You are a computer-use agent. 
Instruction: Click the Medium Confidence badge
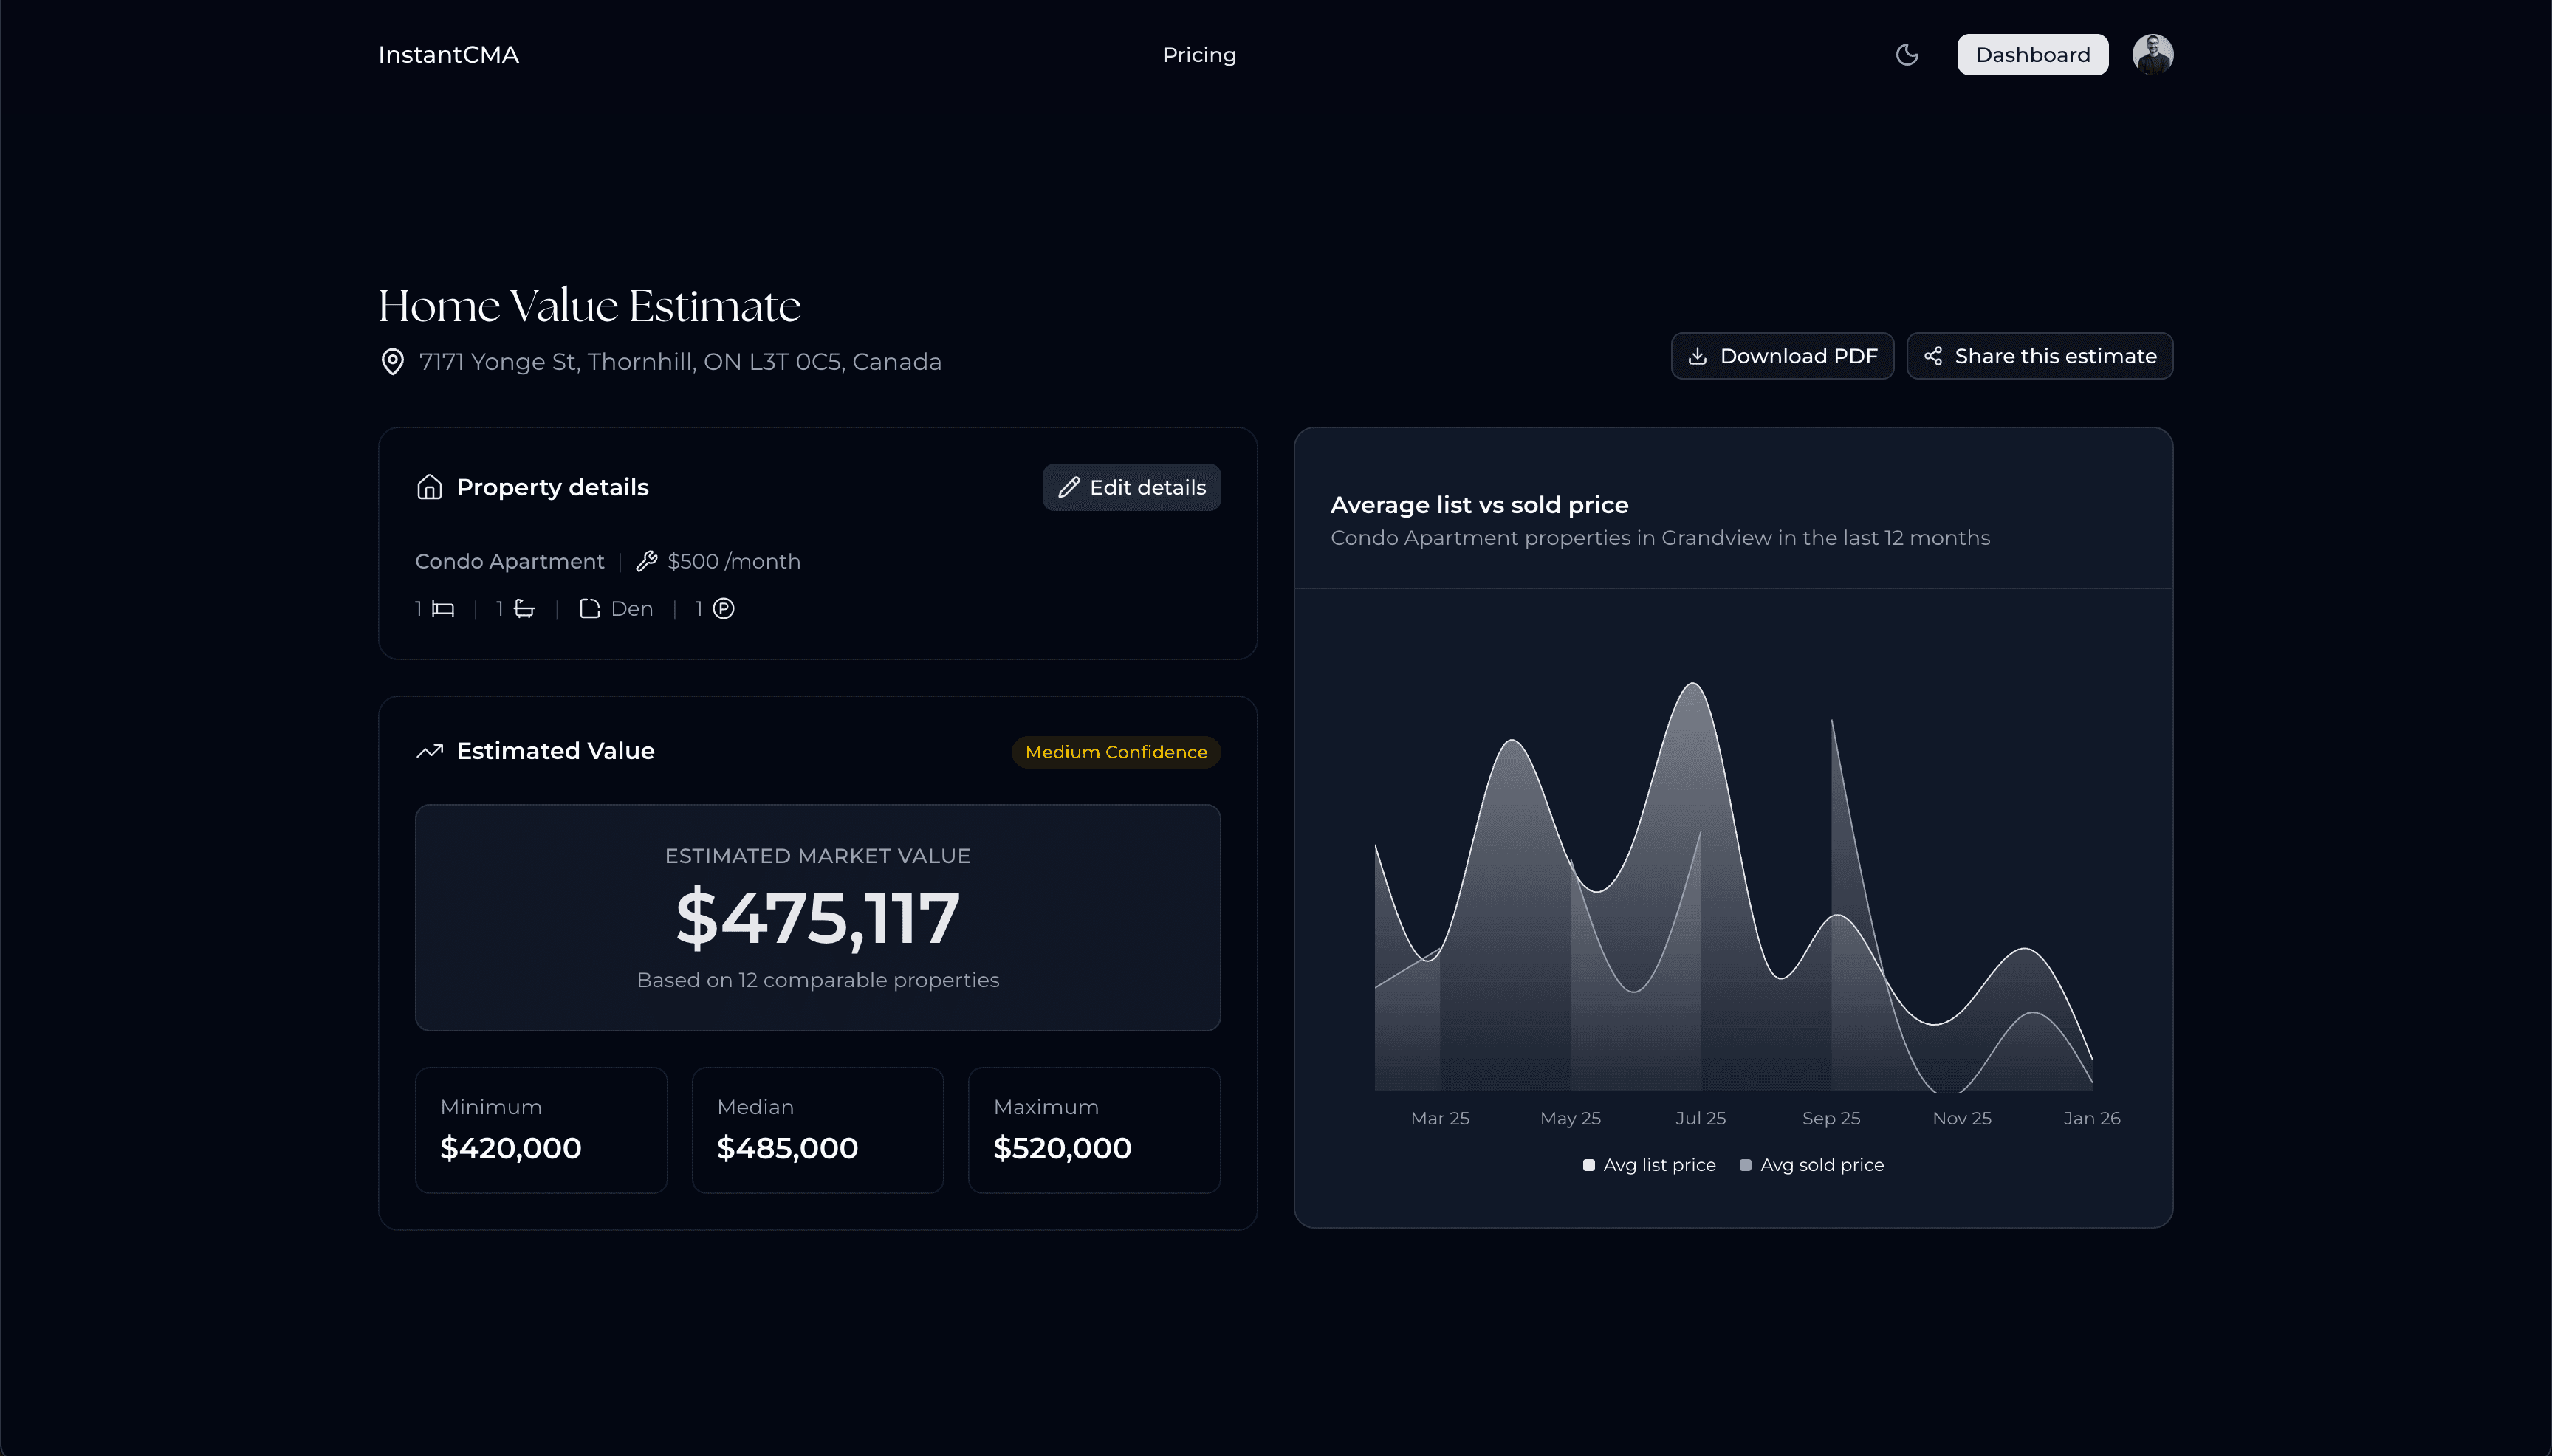pos(1115,752)
